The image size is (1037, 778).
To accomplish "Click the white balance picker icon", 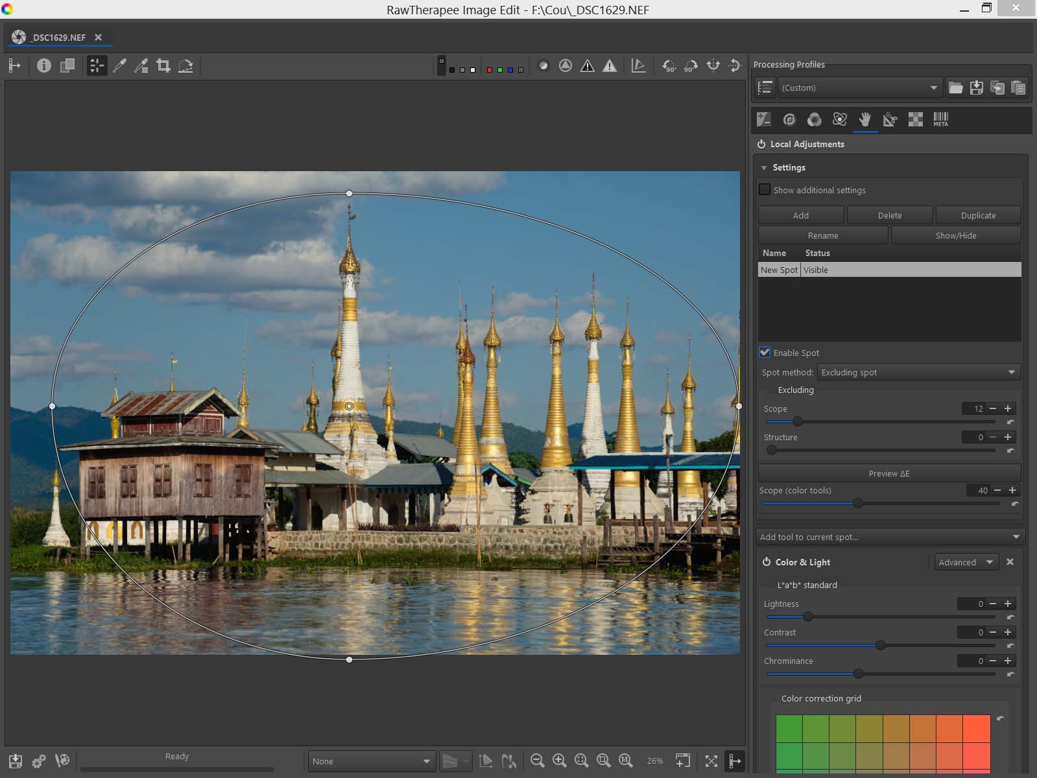I will coord(119,65).
